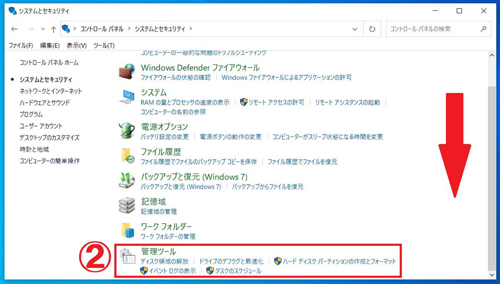
Task: Click shield icon beside イベント ログの表示
Action: tap(144, 271)
